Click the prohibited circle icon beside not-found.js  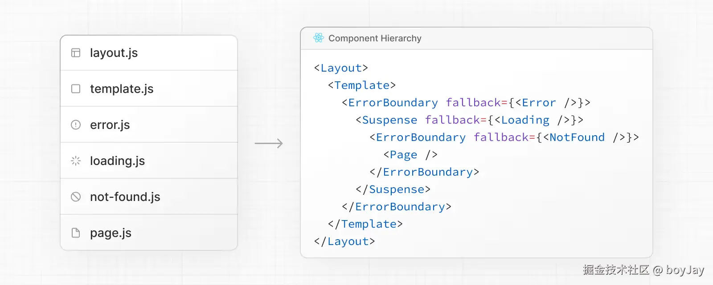(76, 197)
